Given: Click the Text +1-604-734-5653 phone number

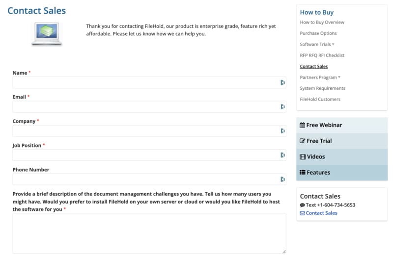Looking at the screenshot, I should (x=330, y=205).
